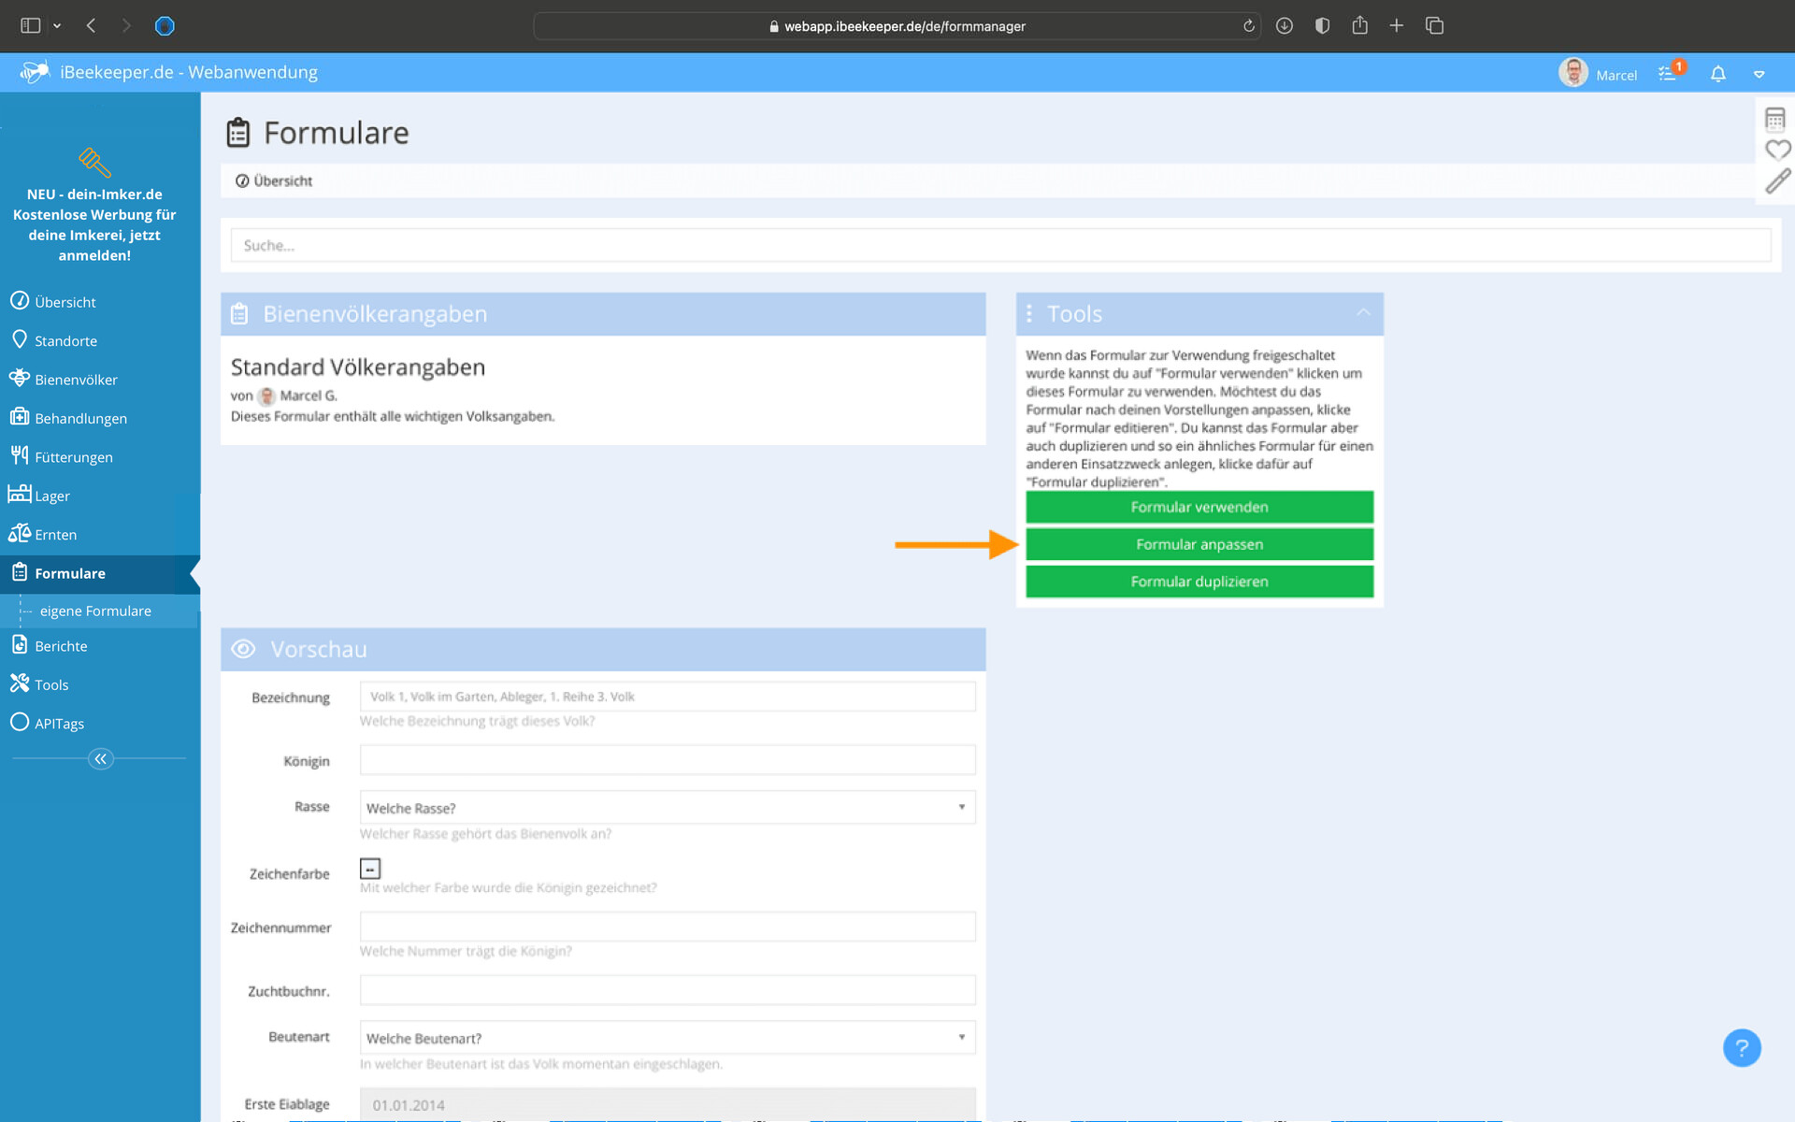Click the APITags circle icon
The image size is (1795, 1122).
(x=20, y=722)
